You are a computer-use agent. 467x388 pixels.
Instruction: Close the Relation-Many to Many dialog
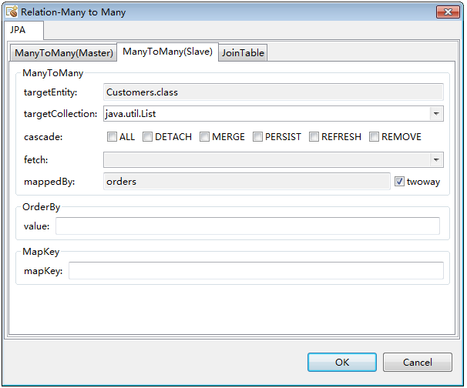click(x=448, y=12)
